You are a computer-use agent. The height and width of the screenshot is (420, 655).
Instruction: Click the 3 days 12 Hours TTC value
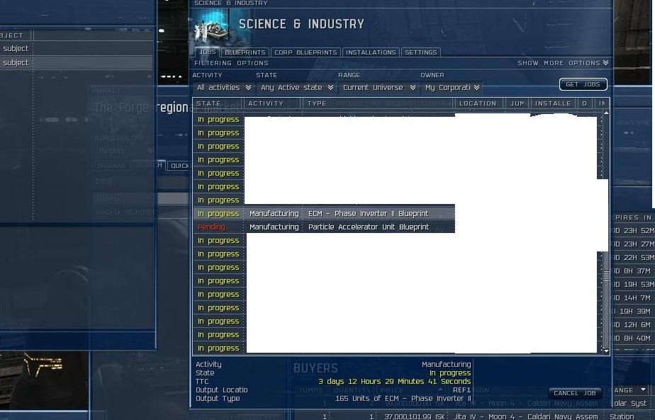point(394,381)
